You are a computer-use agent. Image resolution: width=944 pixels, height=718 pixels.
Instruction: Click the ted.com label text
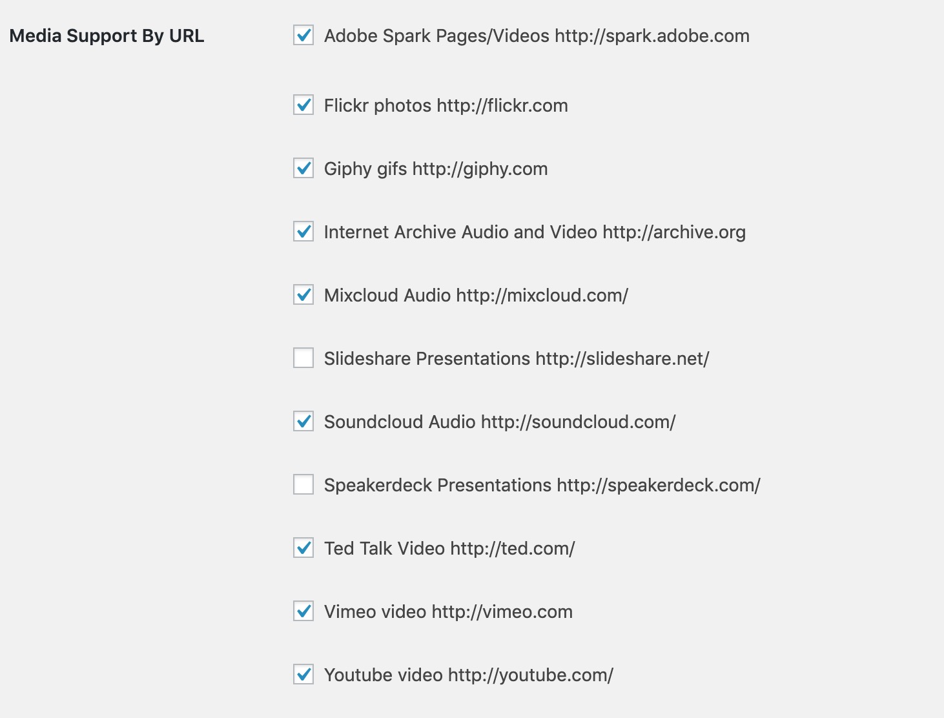pos(512,549)
